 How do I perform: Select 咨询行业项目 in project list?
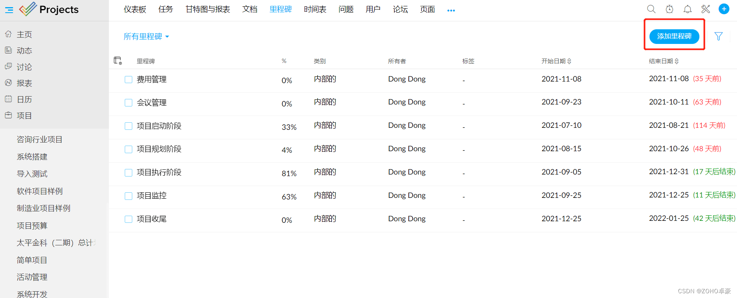tap(40, 140)
